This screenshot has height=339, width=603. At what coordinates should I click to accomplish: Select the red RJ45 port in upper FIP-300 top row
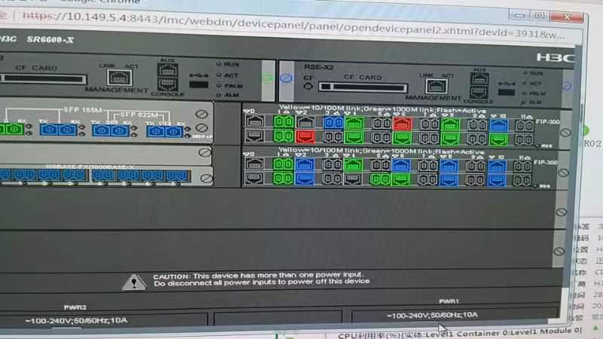click(x=402, y=124)
